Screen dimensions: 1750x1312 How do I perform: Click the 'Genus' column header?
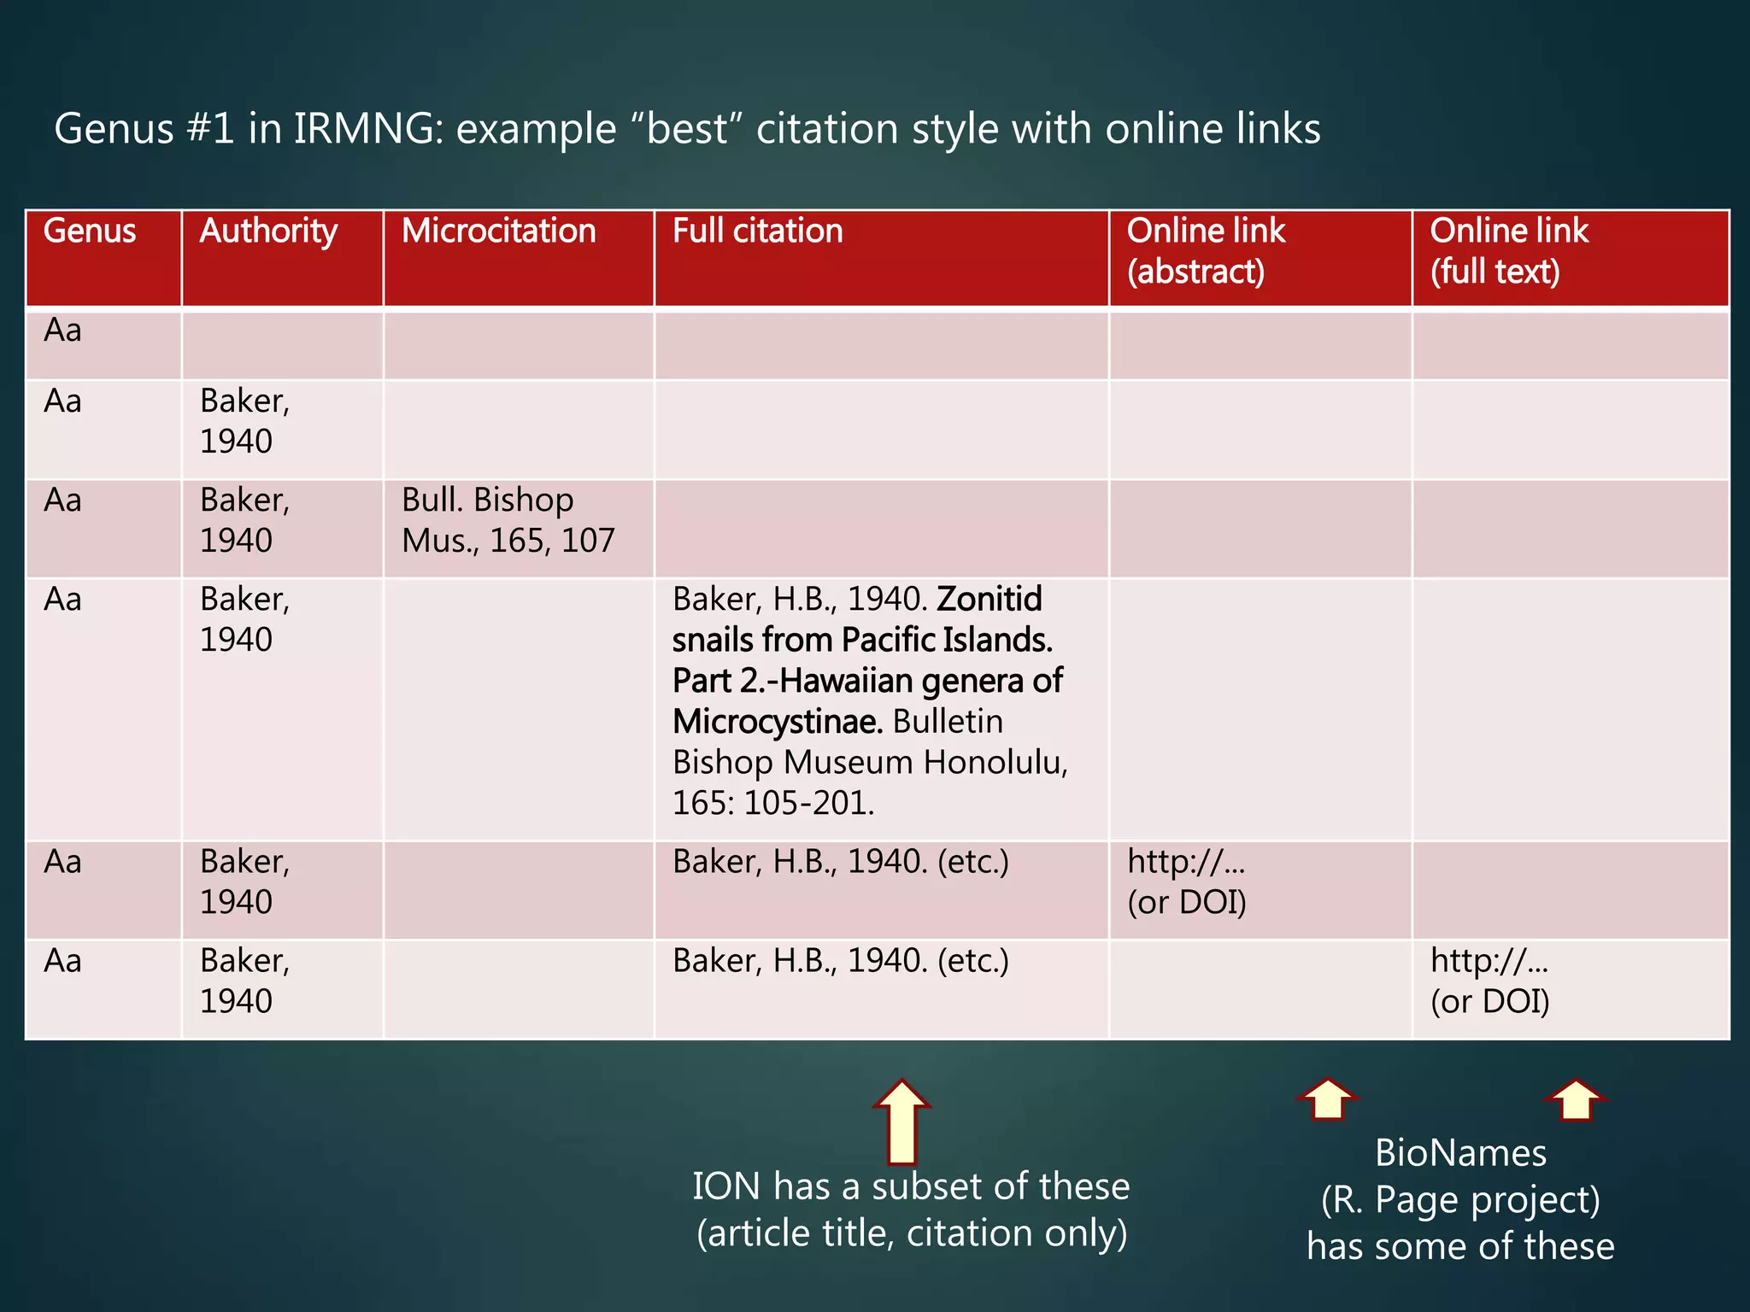tap(104, 258)
